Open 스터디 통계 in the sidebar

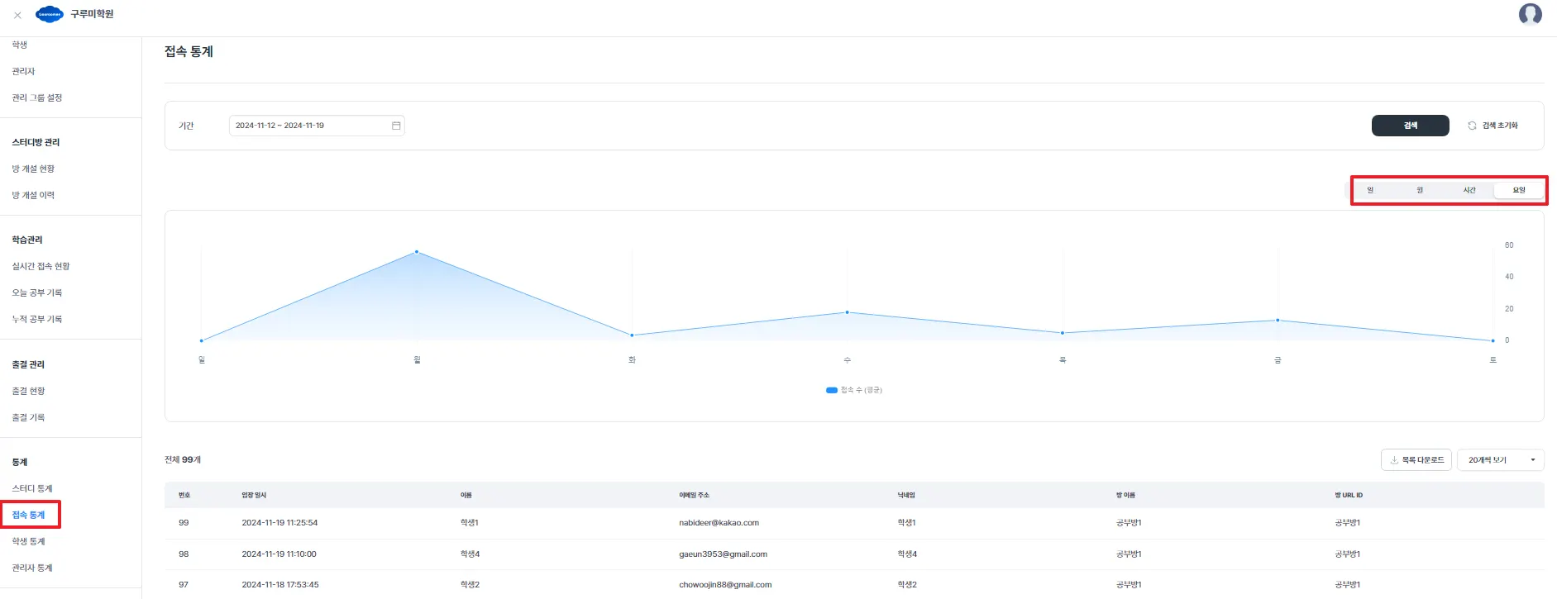[32, 488]
